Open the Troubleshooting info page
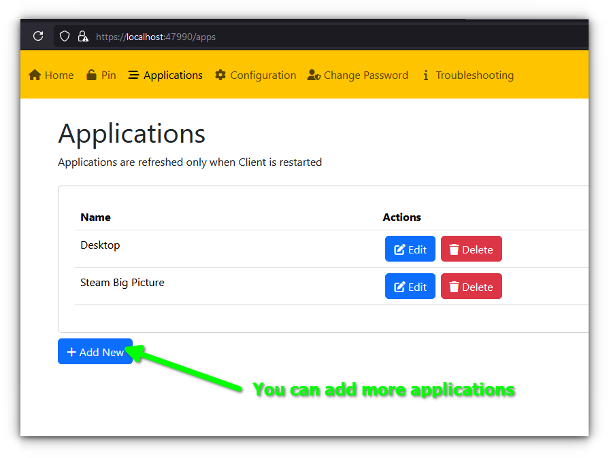The height and width of the screenshot is (458, 609). click(x=467, y=75)
